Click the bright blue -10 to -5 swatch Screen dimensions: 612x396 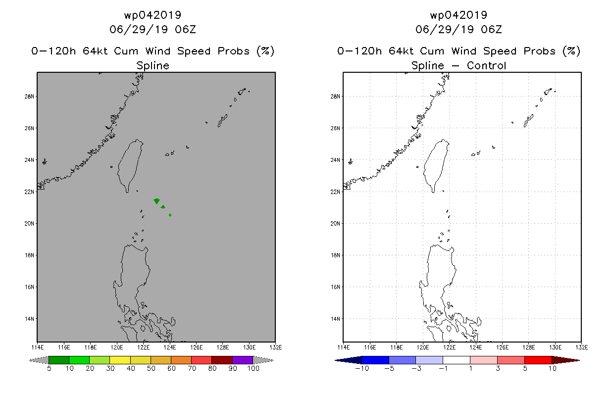376,360
